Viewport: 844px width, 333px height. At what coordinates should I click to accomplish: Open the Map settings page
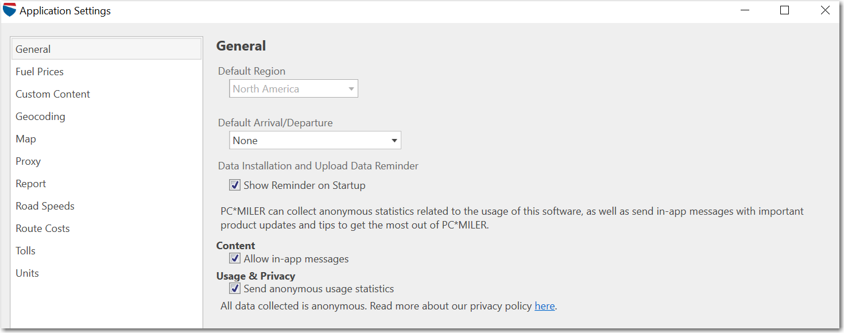point(26,139)
